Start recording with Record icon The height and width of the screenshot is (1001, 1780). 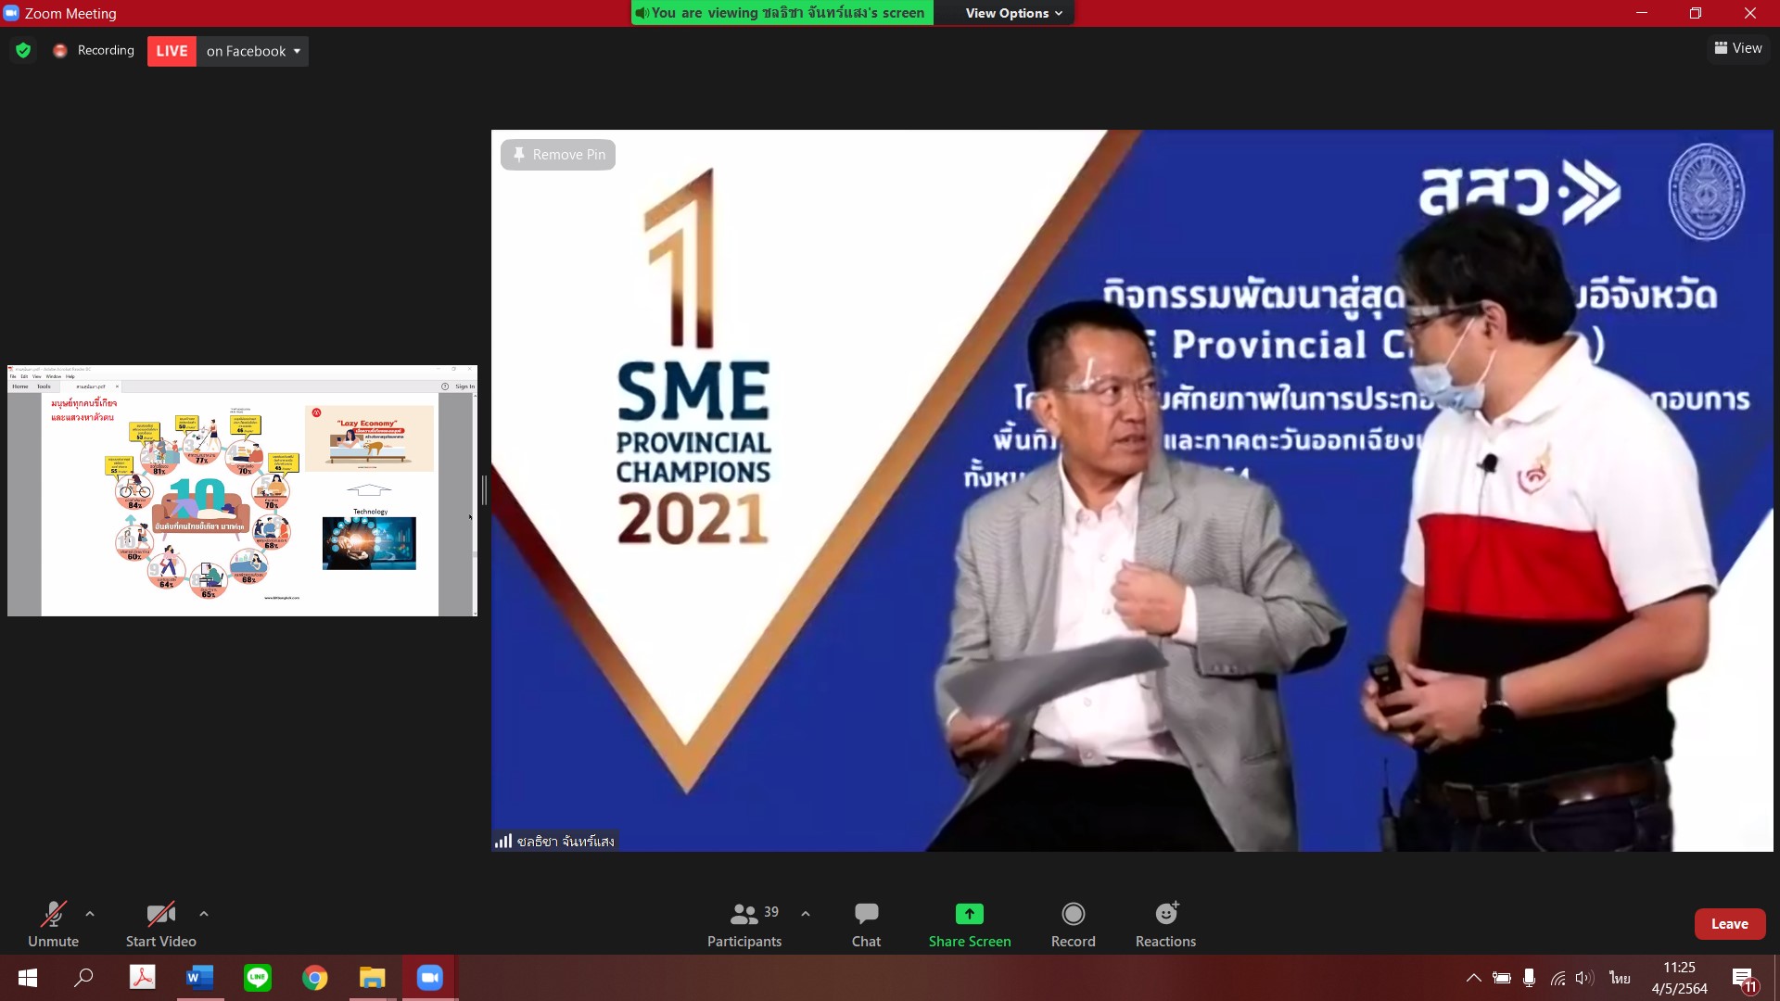(1073, 914)
